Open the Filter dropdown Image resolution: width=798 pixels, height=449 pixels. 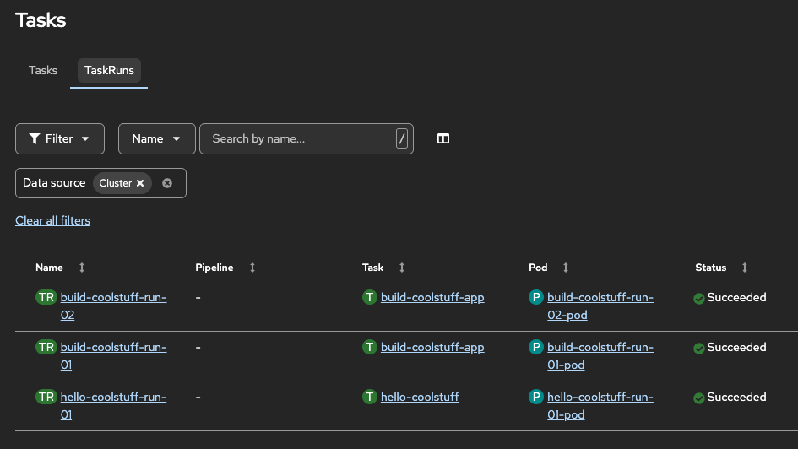tap(60, 138)
